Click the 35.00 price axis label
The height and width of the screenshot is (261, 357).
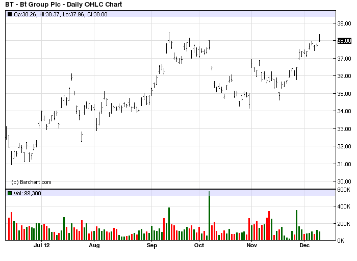pyautogui.click(x=344, y=94)
